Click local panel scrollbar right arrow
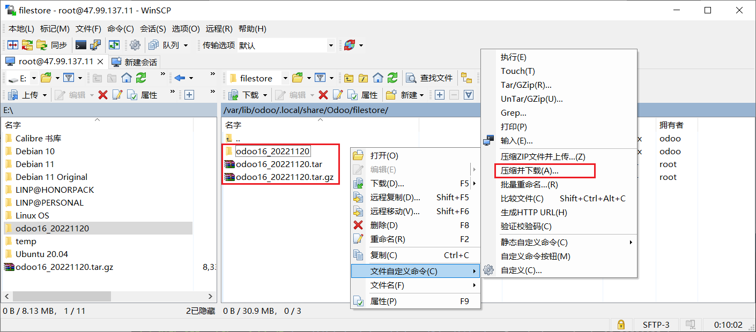 click(210, 296)
